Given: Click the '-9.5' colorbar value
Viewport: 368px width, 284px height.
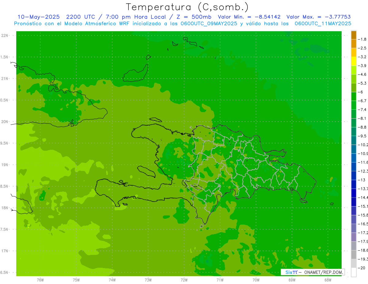Looking at the screenshot, I should click(x=362, y=136).
